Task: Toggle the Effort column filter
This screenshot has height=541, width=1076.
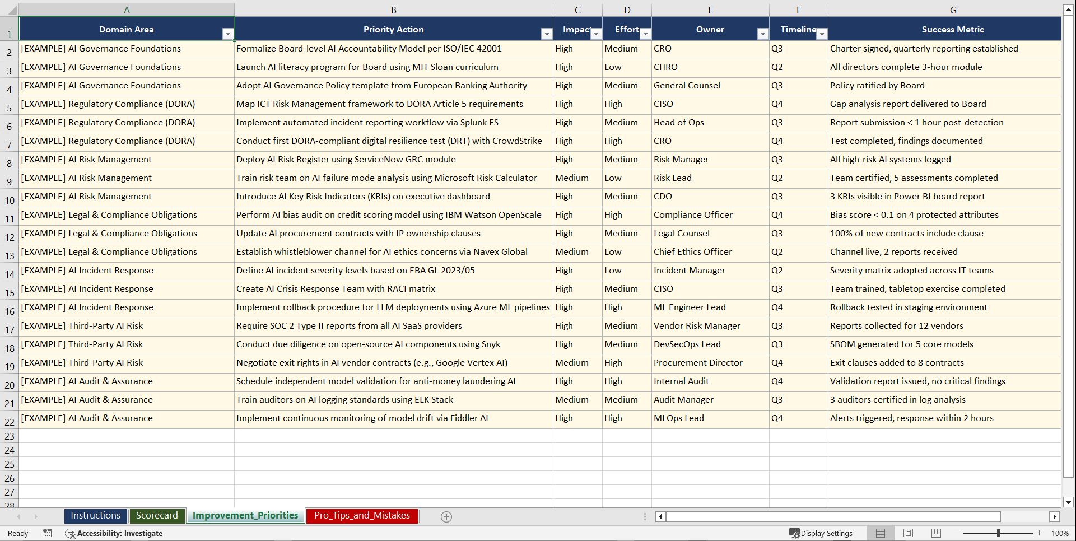Action: [645, 34]
